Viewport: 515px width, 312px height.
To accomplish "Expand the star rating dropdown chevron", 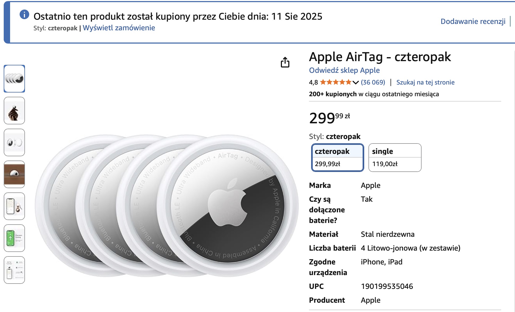I will (355, 82).
